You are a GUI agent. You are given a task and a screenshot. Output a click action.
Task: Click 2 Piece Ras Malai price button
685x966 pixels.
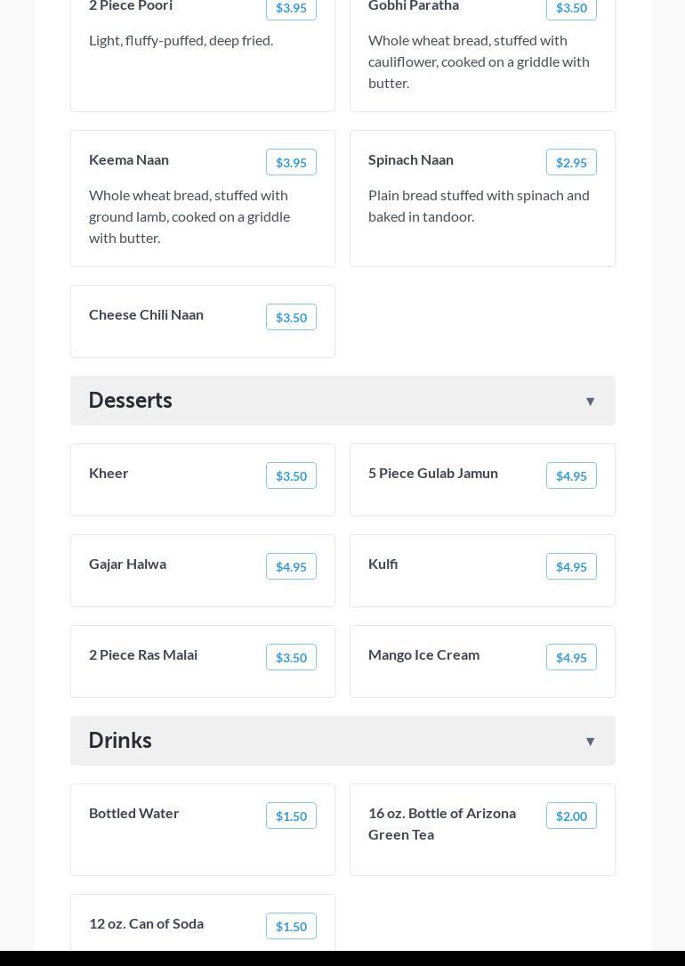(x=291, y=657)
